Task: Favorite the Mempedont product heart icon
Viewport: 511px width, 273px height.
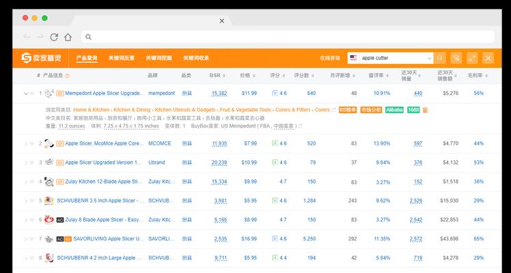Action: click(x=32, y=94)
